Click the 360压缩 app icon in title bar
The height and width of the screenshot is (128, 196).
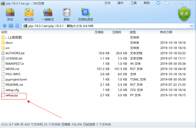3,3
